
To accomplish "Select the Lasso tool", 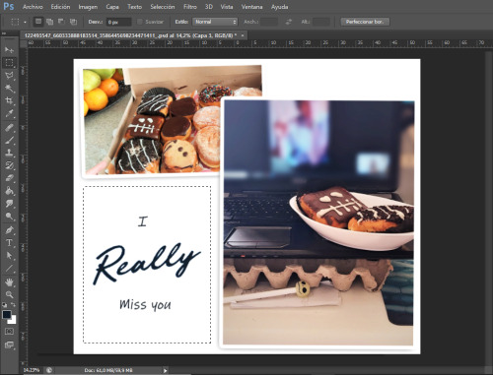I will click(x=9, y=76).
